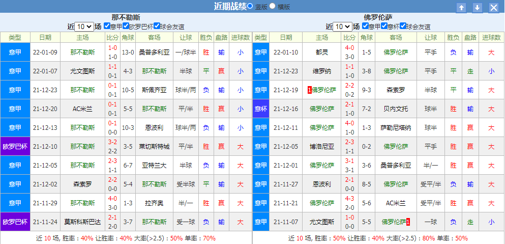
Task: Click the 一球 handicap on 21-11-07 row
Action: [x=431, y=222]
